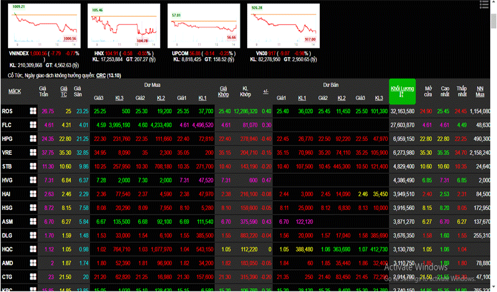Open the grid icon beside HSG
This screenshot has width=497, height=292.
[33, 208]
